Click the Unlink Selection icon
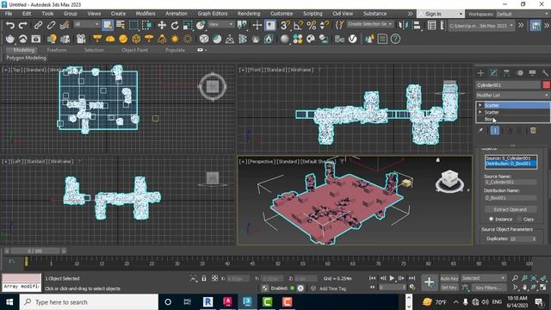The height and width of the screenshot is (310, 551). [x=51, y=25]
